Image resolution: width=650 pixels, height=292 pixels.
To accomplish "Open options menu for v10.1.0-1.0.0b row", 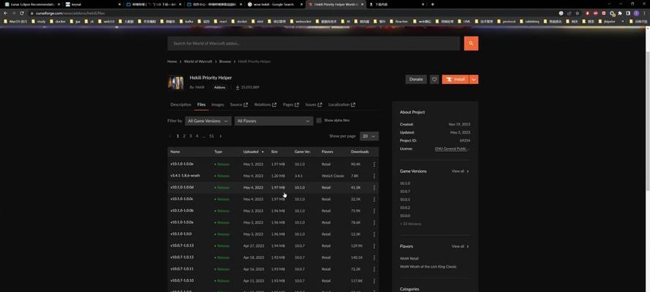I will coord(374,211).
